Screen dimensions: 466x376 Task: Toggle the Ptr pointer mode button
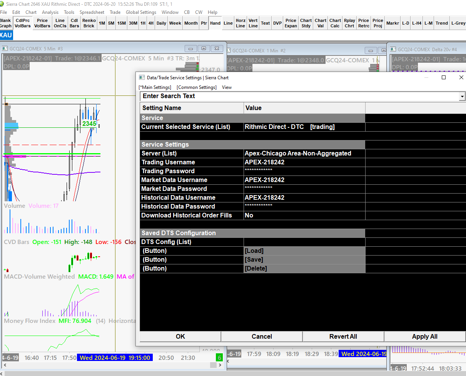coord(204,23)
